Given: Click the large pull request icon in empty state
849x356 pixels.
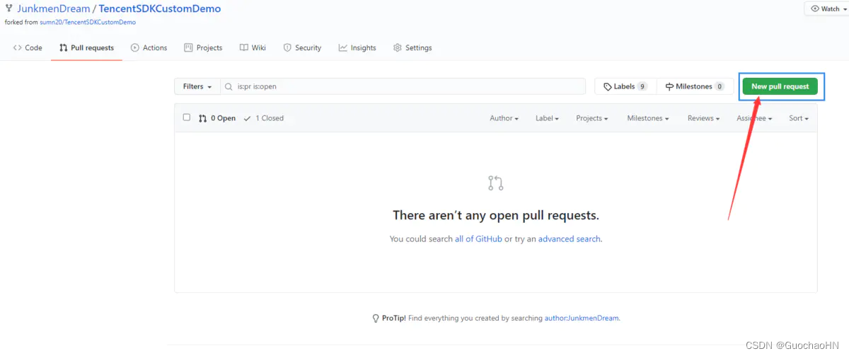Looking at the screenshot, I should click(496, 183).
